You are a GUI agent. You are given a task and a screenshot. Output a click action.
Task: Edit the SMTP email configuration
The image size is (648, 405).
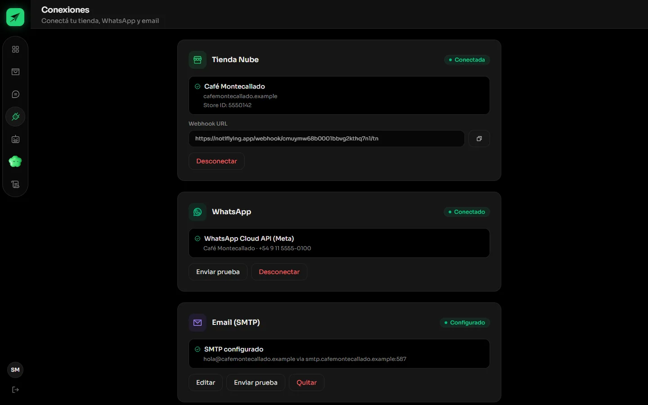pos(206,382)
